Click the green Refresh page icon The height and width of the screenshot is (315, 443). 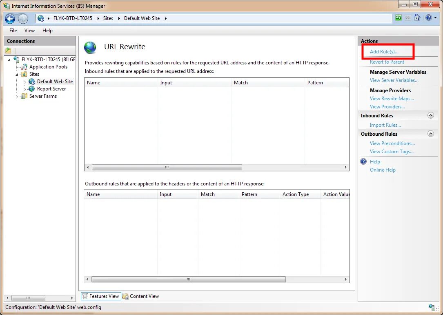(x=398, y=18)
